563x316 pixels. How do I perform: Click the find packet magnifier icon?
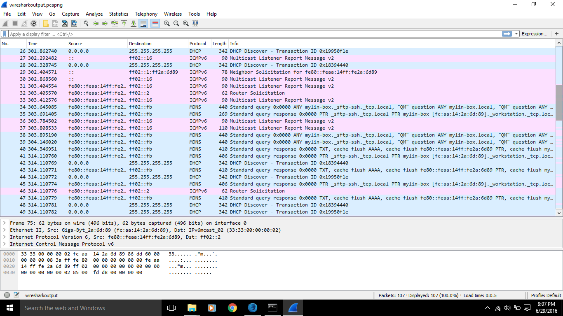(x=86, y=23)
